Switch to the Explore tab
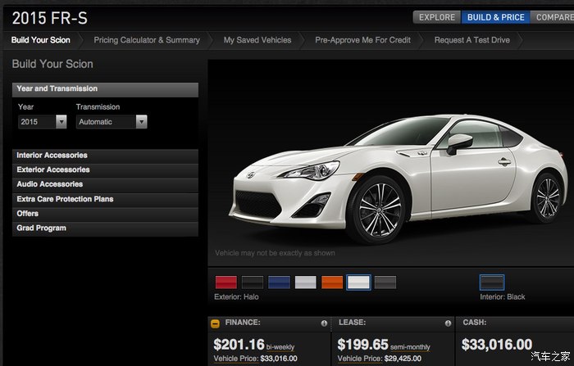 pos(436,17)
